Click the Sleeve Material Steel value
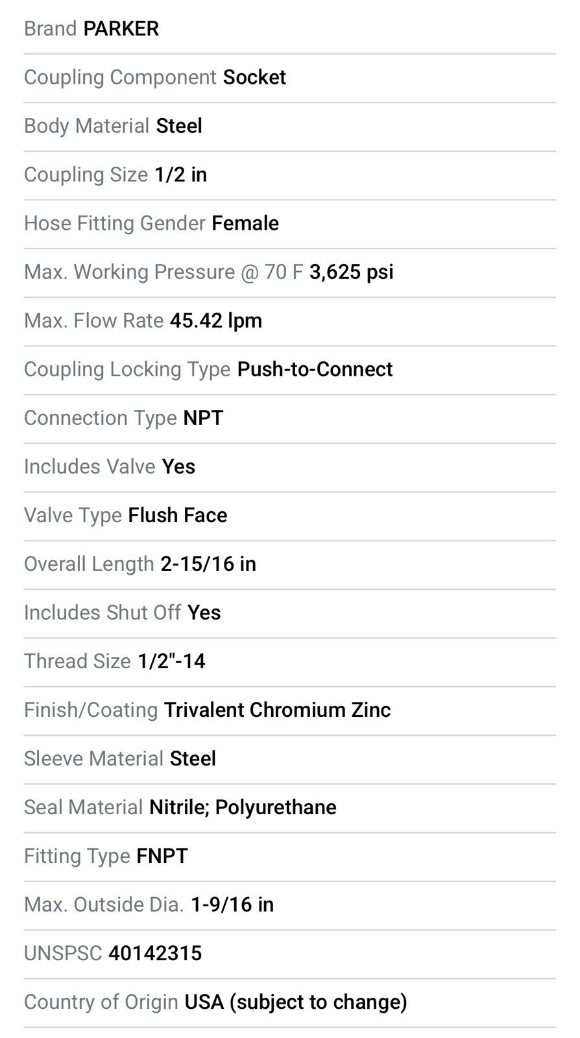 click(x=193, y=758)
